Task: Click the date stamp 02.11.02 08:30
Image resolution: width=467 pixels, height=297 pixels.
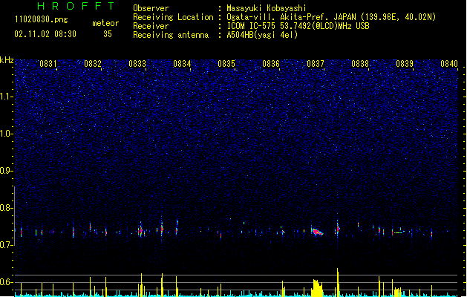Action: pos(45,34)
